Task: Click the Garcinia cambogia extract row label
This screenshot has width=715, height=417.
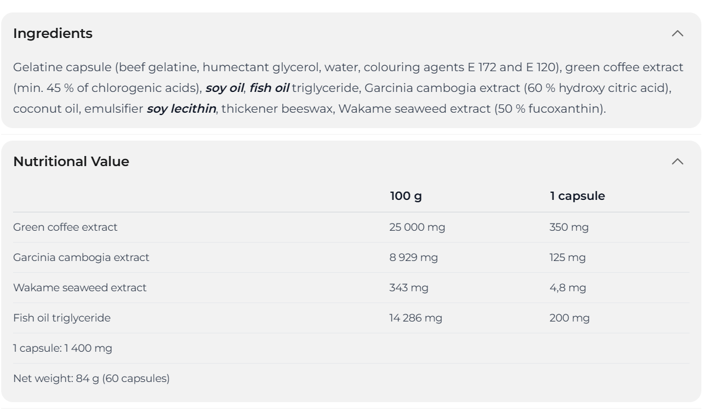Action: pyautogui.click(x=81, y=257)
